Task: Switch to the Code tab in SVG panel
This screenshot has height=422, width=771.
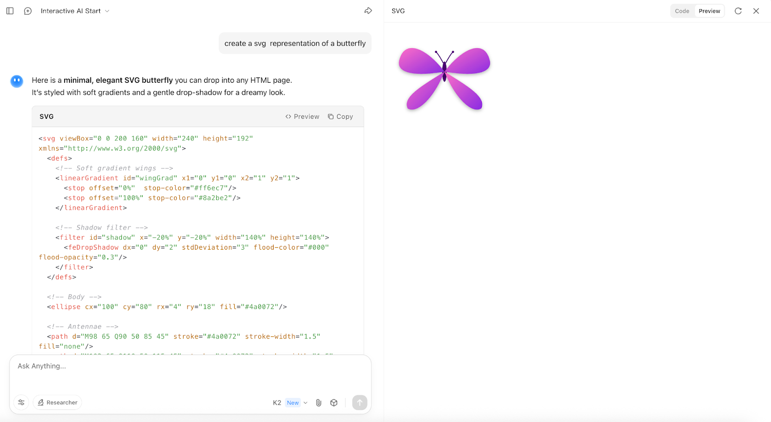Action: point(682,11)
